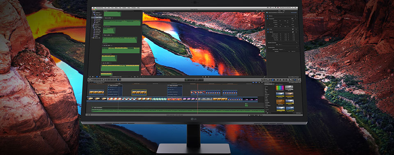Open the Edit menu

[x=108, y=8]
